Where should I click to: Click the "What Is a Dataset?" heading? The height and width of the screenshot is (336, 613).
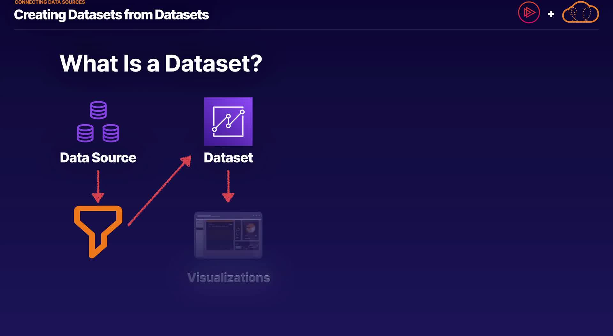tap(161, 63)
